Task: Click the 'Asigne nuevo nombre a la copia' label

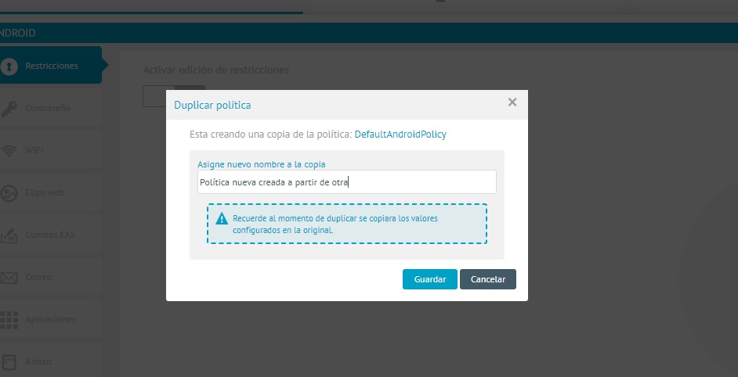Action: tap(261, 164)
